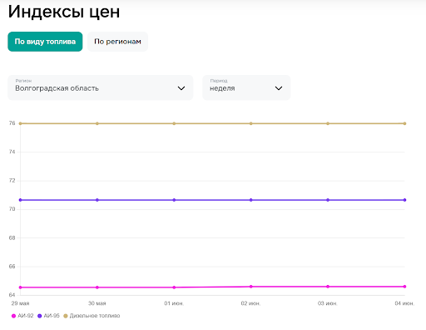This screenshot has width=426, height=330.
Task: Click the Индексы цен page heading
Action: click(64, 12)
